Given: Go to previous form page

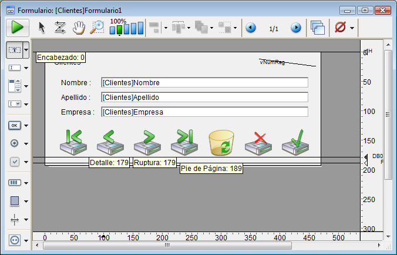Looking at the screenshot, I should pyautogui.click(x=251, y=28).
